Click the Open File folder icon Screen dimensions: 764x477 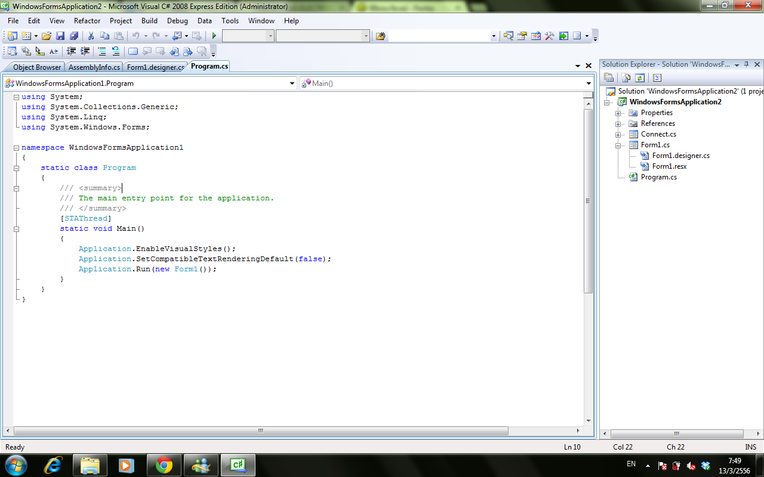tap(47, 36)
